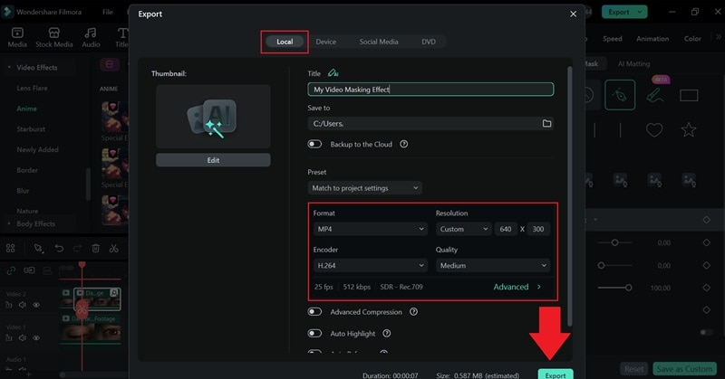Click the AI export thumbnail preview
Image resolution: width=725 pixels, height=379 pixels.
213,117
